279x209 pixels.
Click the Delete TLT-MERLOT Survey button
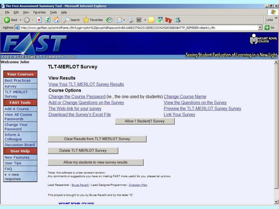pos(83,151)
